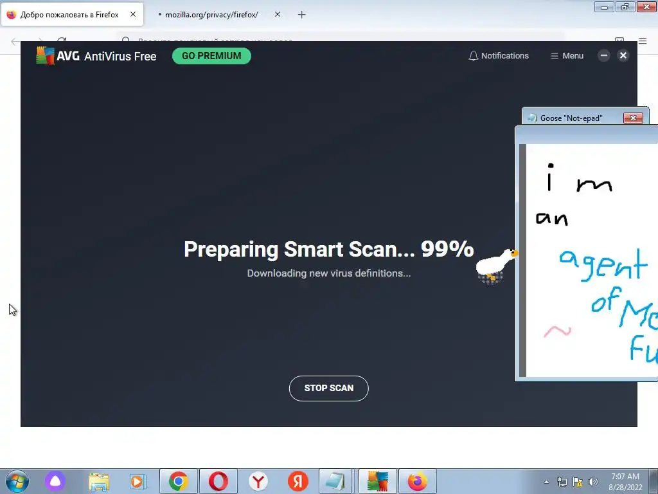
Task: Close the Goose "Not-epad" window
Action: pyautogui.click(x=633, y=118)
